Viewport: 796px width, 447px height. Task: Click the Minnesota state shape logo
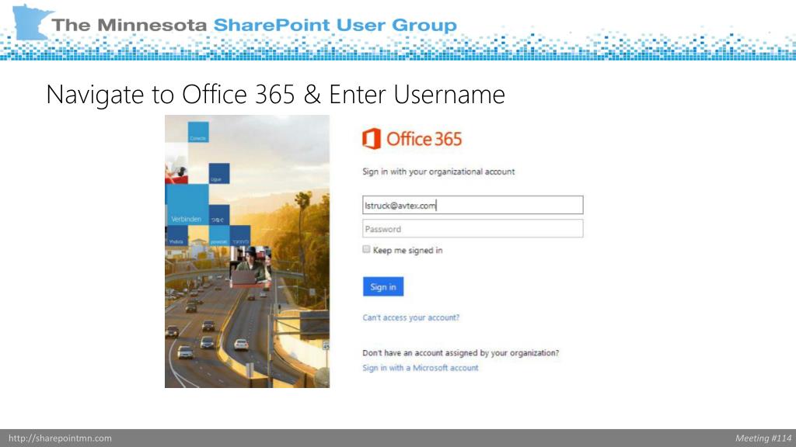(x=31, y=22)
